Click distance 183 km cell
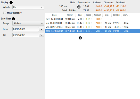This screenshot has height=99, width=140. pyautogui.click(x=107, y=27)
